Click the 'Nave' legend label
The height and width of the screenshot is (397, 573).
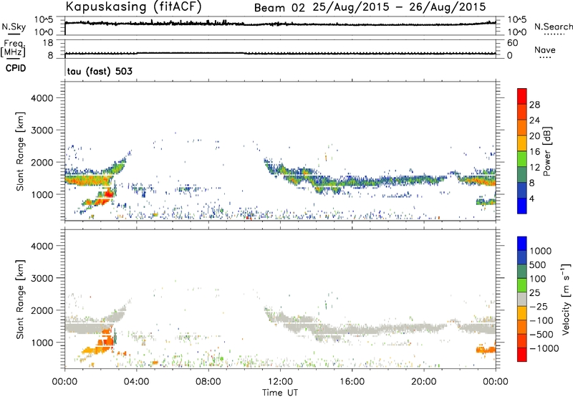point(544,49)
